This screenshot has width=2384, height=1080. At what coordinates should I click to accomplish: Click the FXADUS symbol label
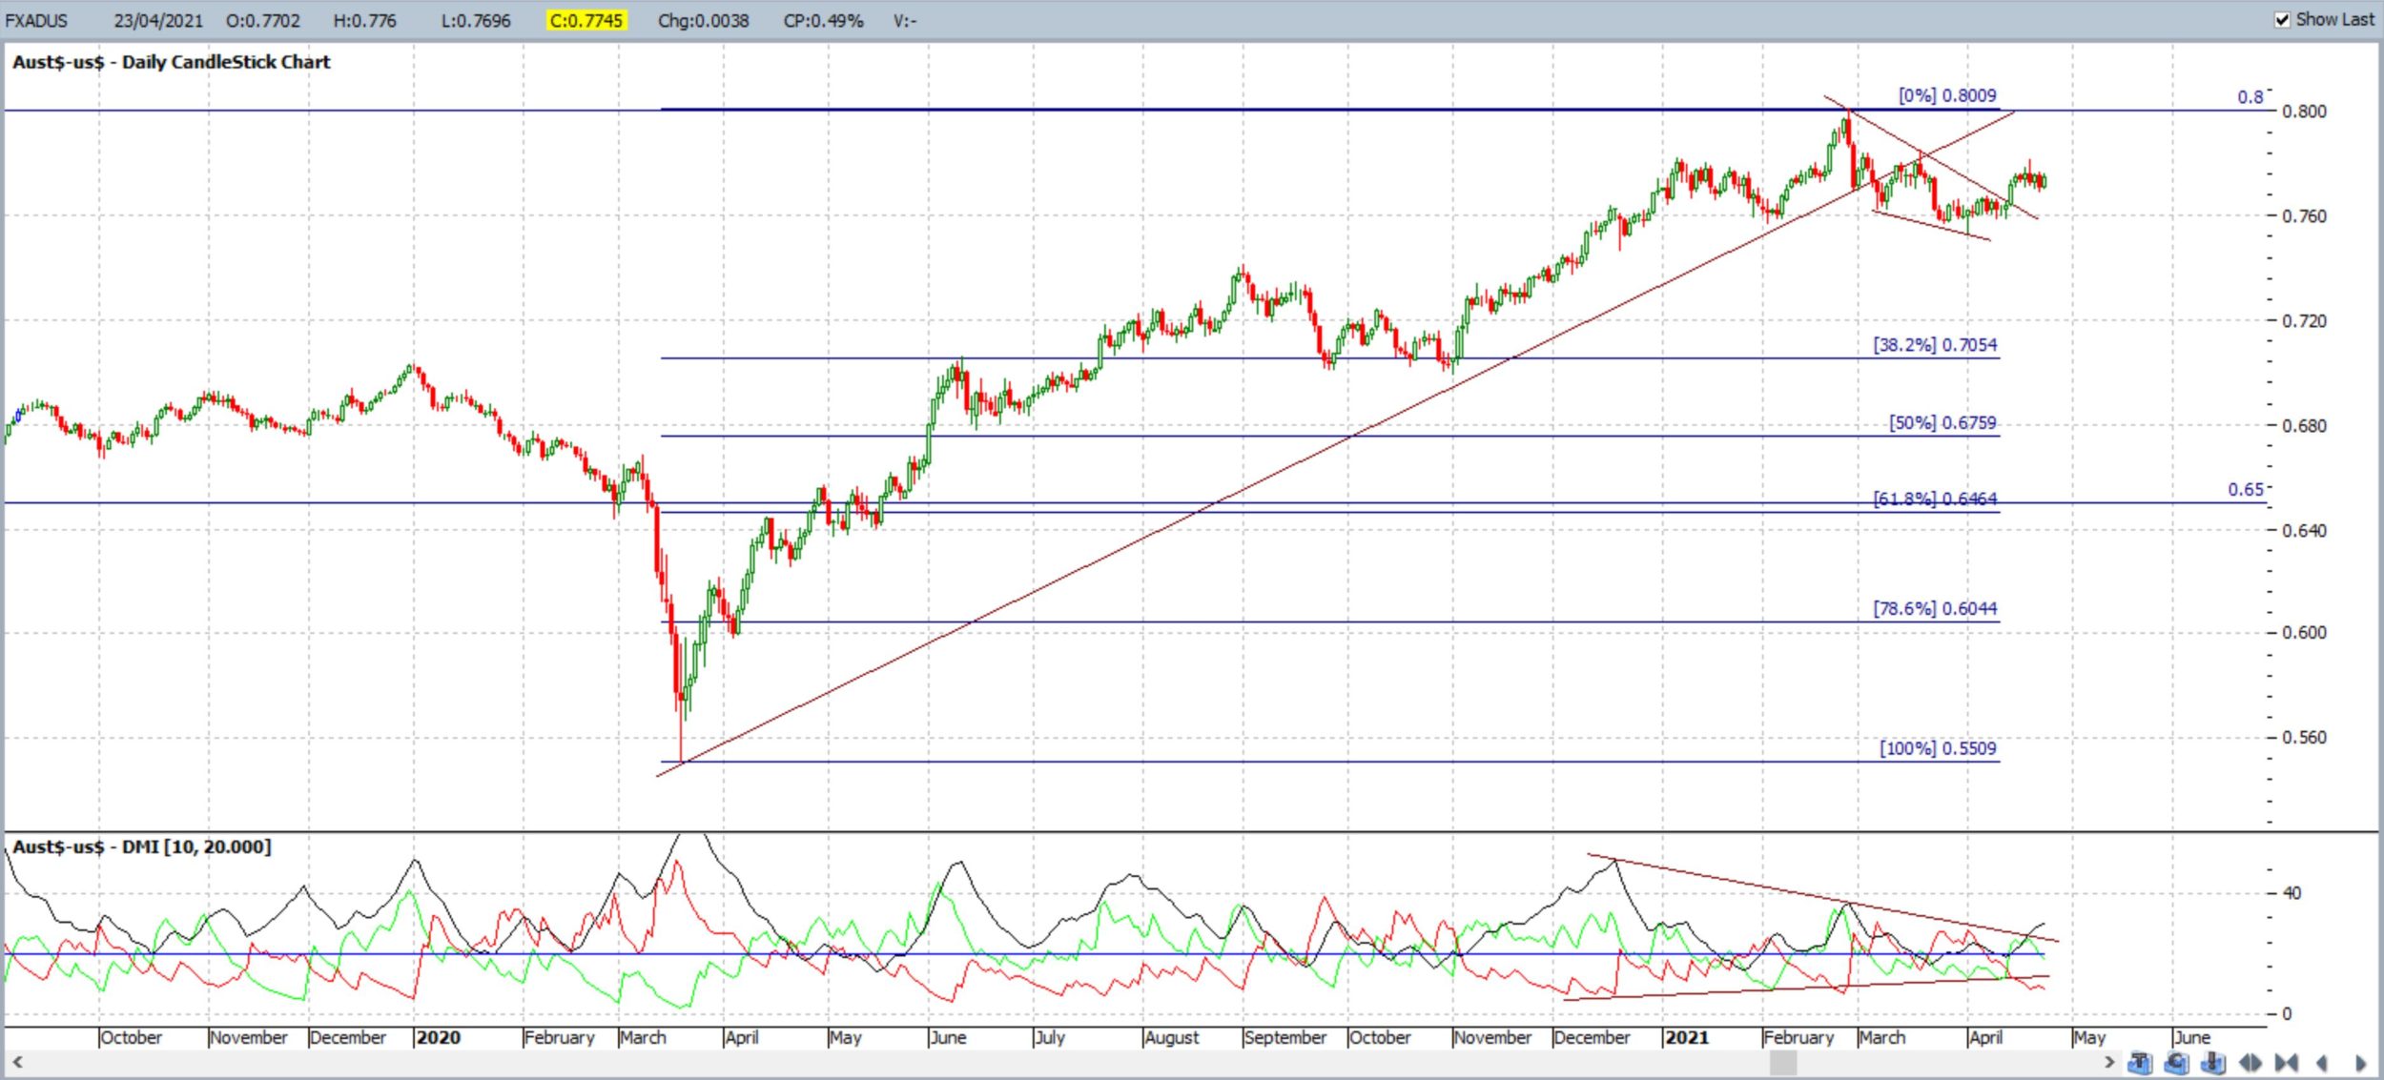pos(36,20)
